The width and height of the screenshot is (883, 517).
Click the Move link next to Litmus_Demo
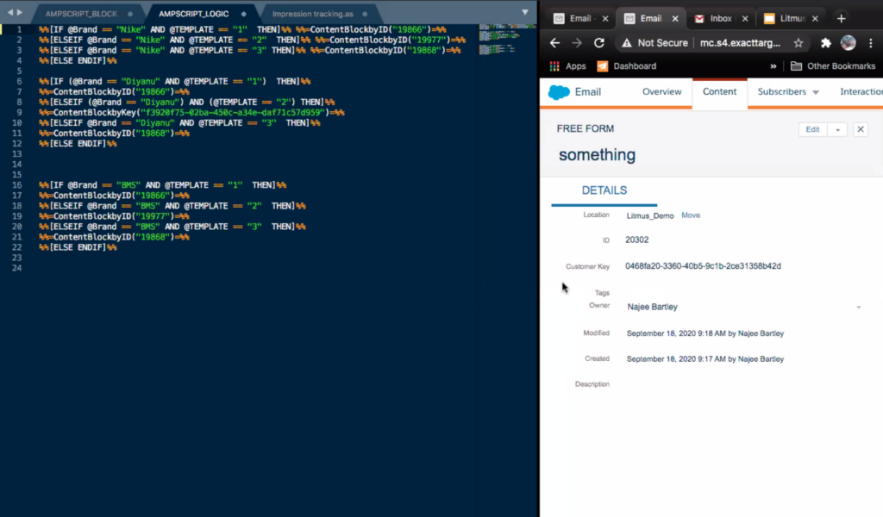(691, 215)
